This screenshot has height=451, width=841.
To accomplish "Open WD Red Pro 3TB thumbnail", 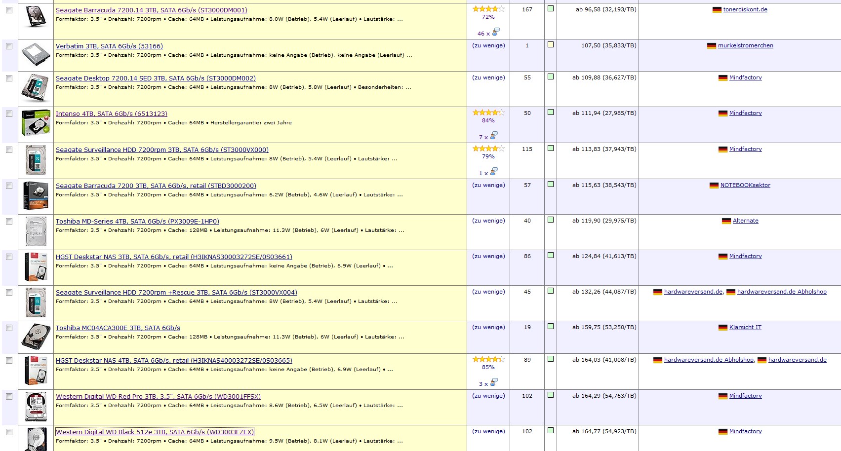I will click(36, 407).
